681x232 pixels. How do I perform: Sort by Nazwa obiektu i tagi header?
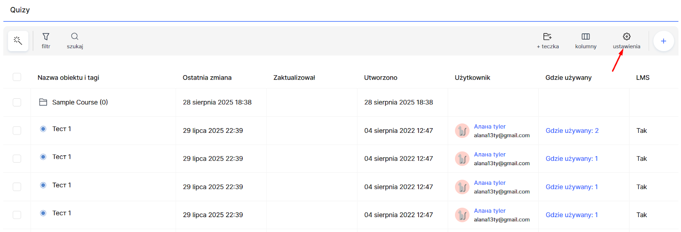point(68,77)
